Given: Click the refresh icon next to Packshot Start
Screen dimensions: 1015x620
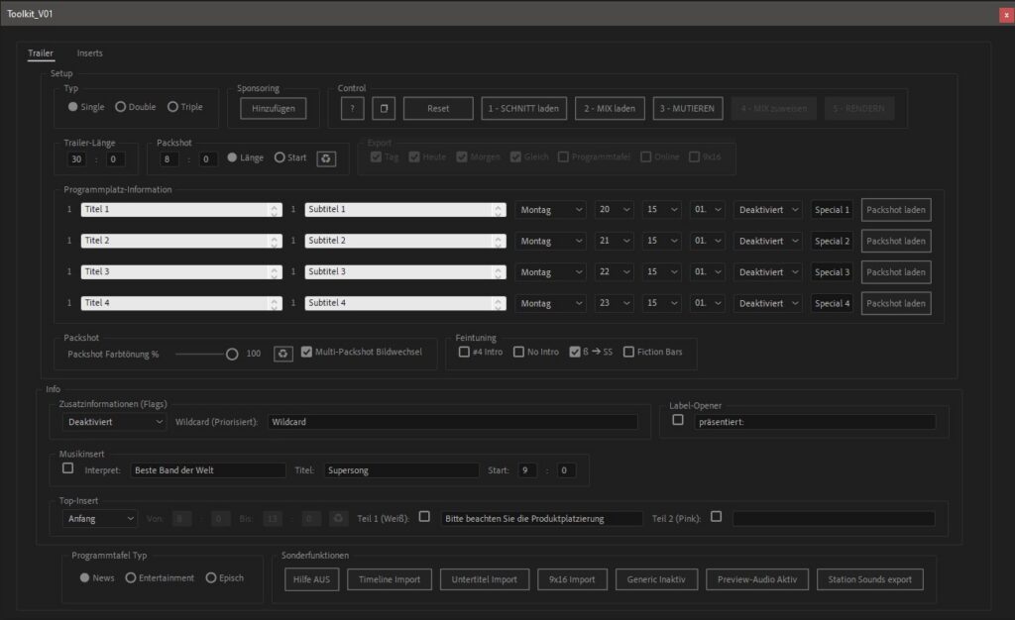Looking at the screenshot, I should (326, 158).
